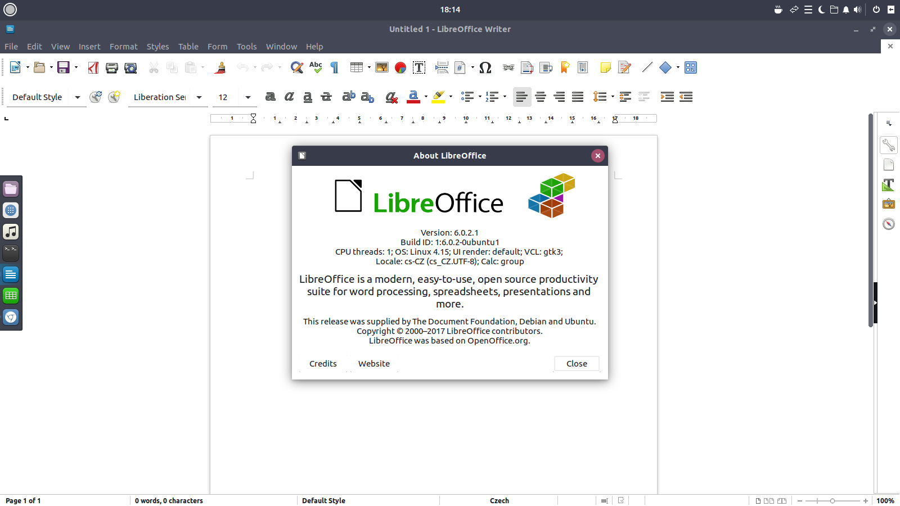Viewport: 900px width, 506px height.
Task: Apply the red Font Color swatch
Action: (413, 97)
